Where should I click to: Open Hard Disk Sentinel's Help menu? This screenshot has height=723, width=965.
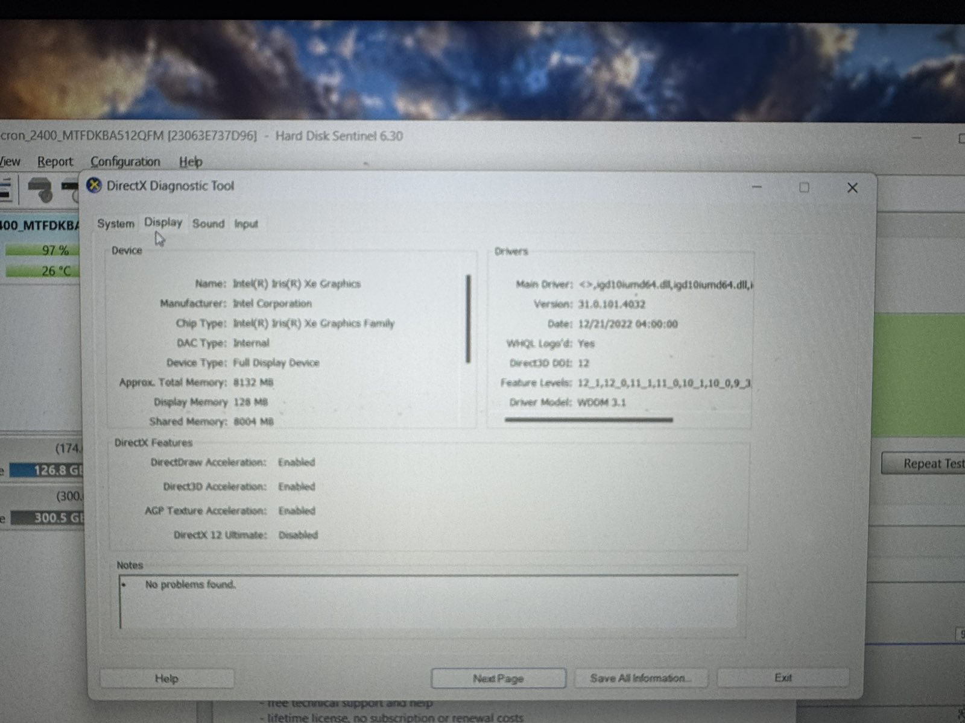tap(191, 161)
